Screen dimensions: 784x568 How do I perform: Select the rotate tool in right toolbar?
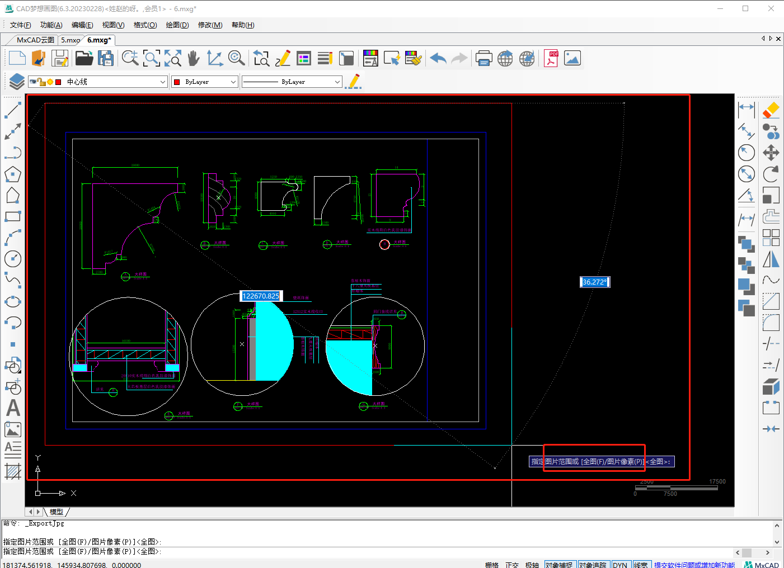pyautogui.click(x=771, y=174)
